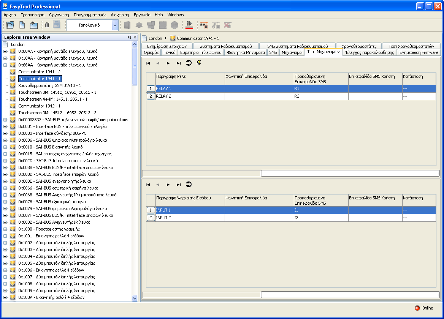
Task: Go to last record in digital input table
Action: 178,185
